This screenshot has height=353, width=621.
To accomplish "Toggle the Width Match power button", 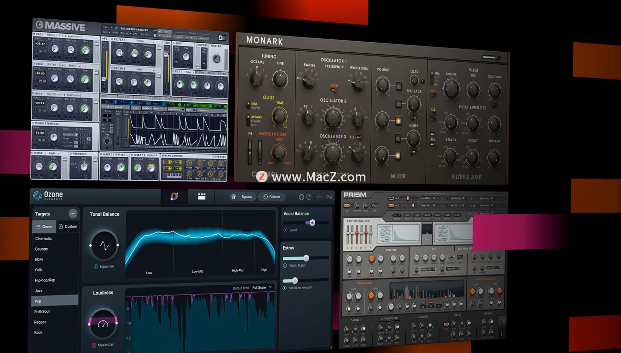I will click(285, 265).
